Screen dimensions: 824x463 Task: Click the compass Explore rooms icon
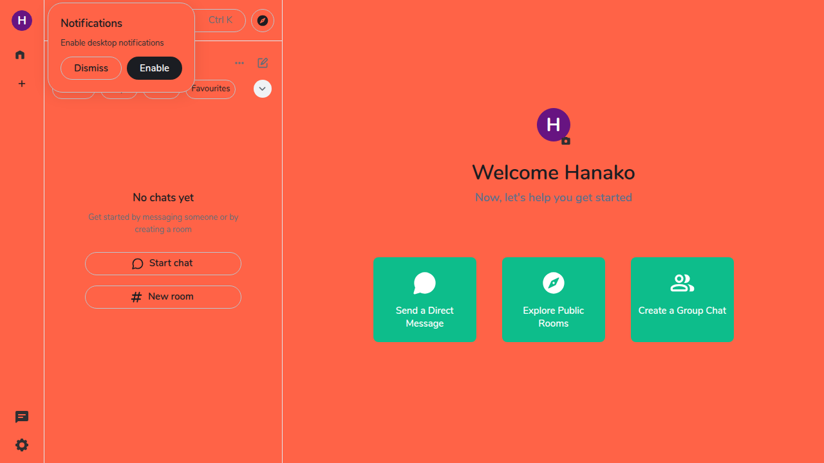(x=263, y=21)
